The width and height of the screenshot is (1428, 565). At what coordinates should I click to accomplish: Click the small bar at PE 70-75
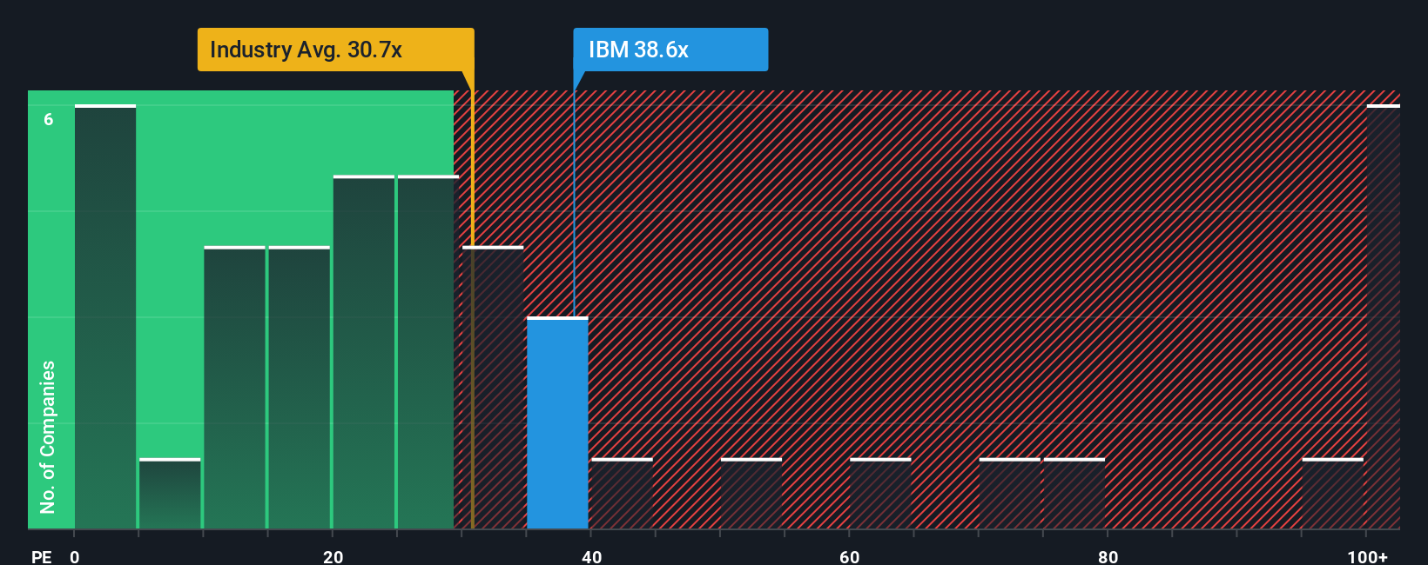(x=1010, y=494)
